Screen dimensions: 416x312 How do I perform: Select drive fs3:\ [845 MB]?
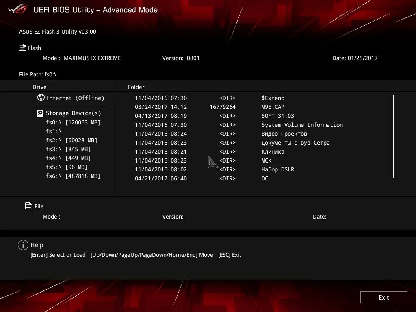tap(68, 149)
